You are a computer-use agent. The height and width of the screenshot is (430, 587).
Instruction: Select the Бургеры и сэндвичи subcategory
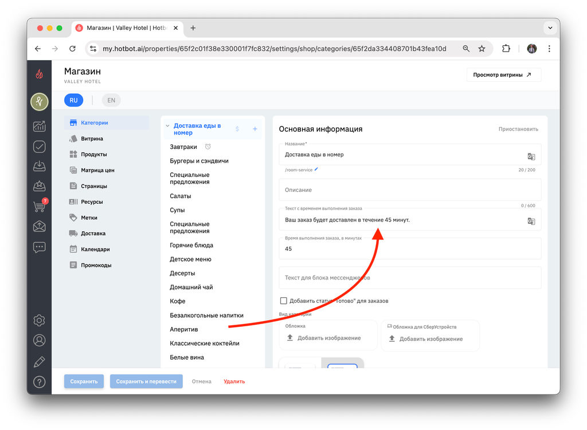point(199,161)
